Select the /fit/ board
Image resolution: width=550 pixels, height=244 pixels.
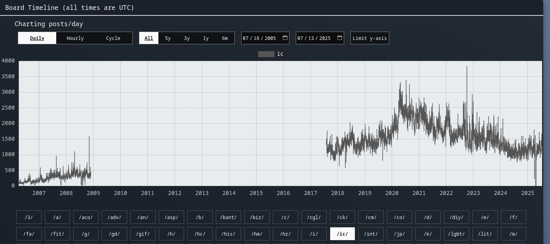(x=57, y=234)
